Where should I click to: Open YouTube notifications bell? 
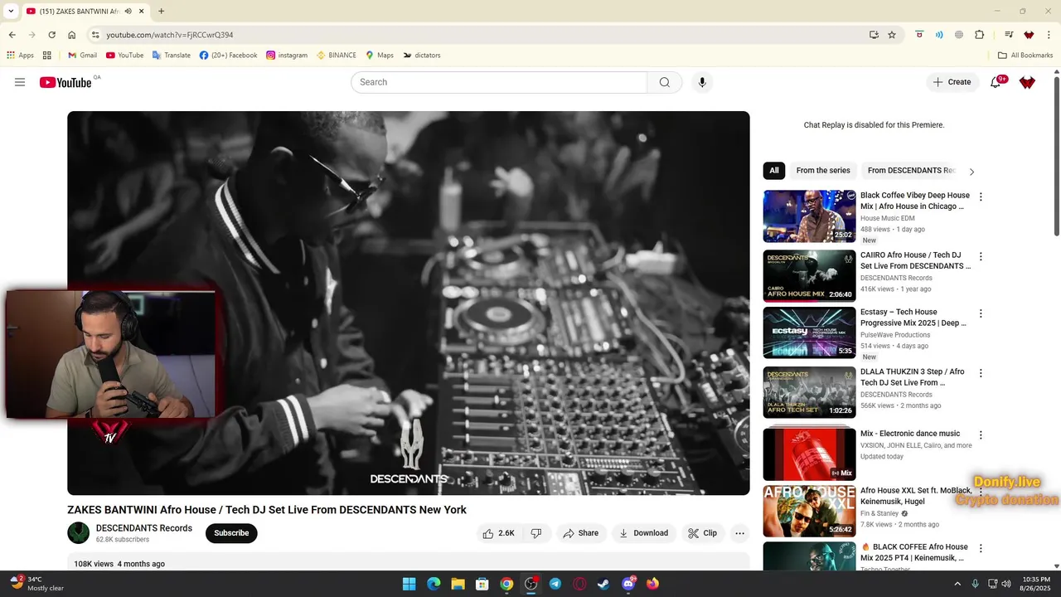996,82
